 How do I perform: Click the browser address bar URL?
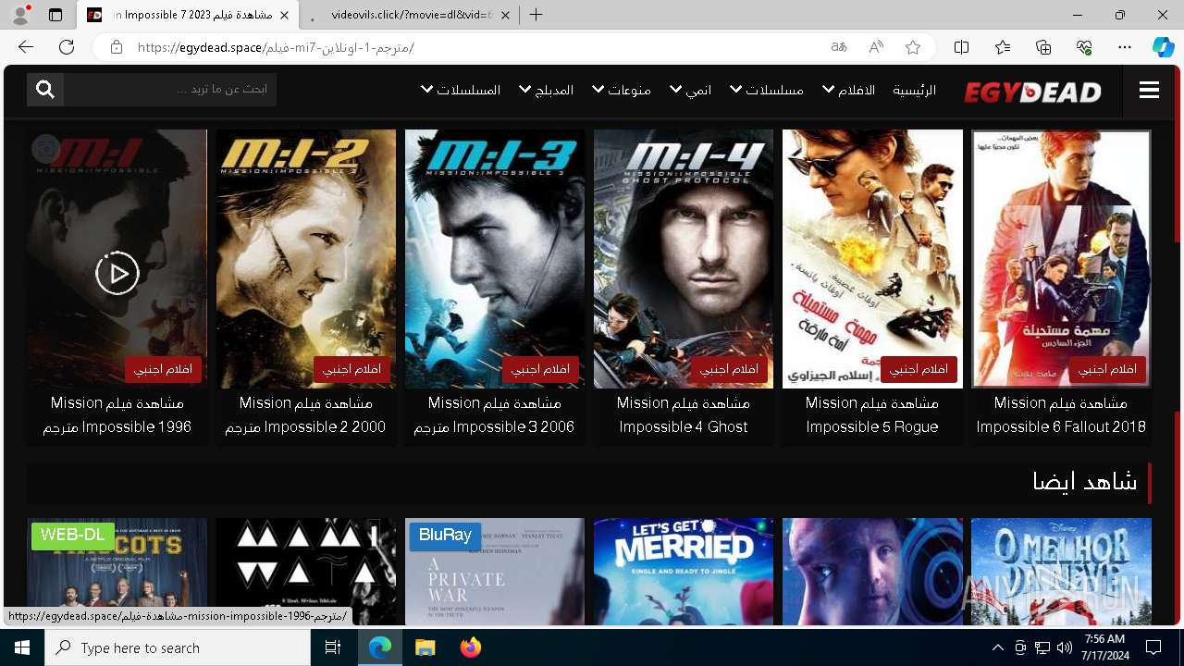tap(276, 47)
